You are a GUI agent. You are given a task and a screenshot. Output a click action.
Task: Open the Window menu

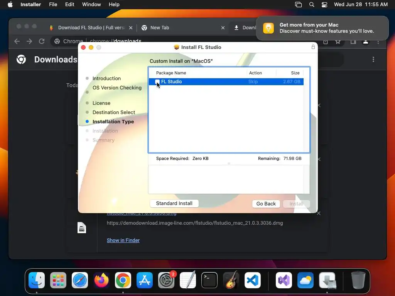click(x=91, y=5)
